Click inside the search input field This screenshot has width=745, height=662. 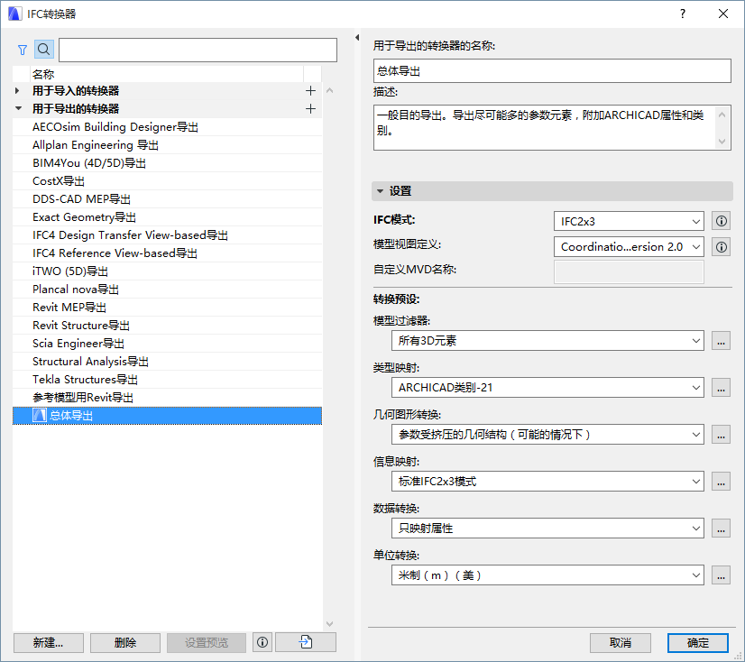coord(197,50)
